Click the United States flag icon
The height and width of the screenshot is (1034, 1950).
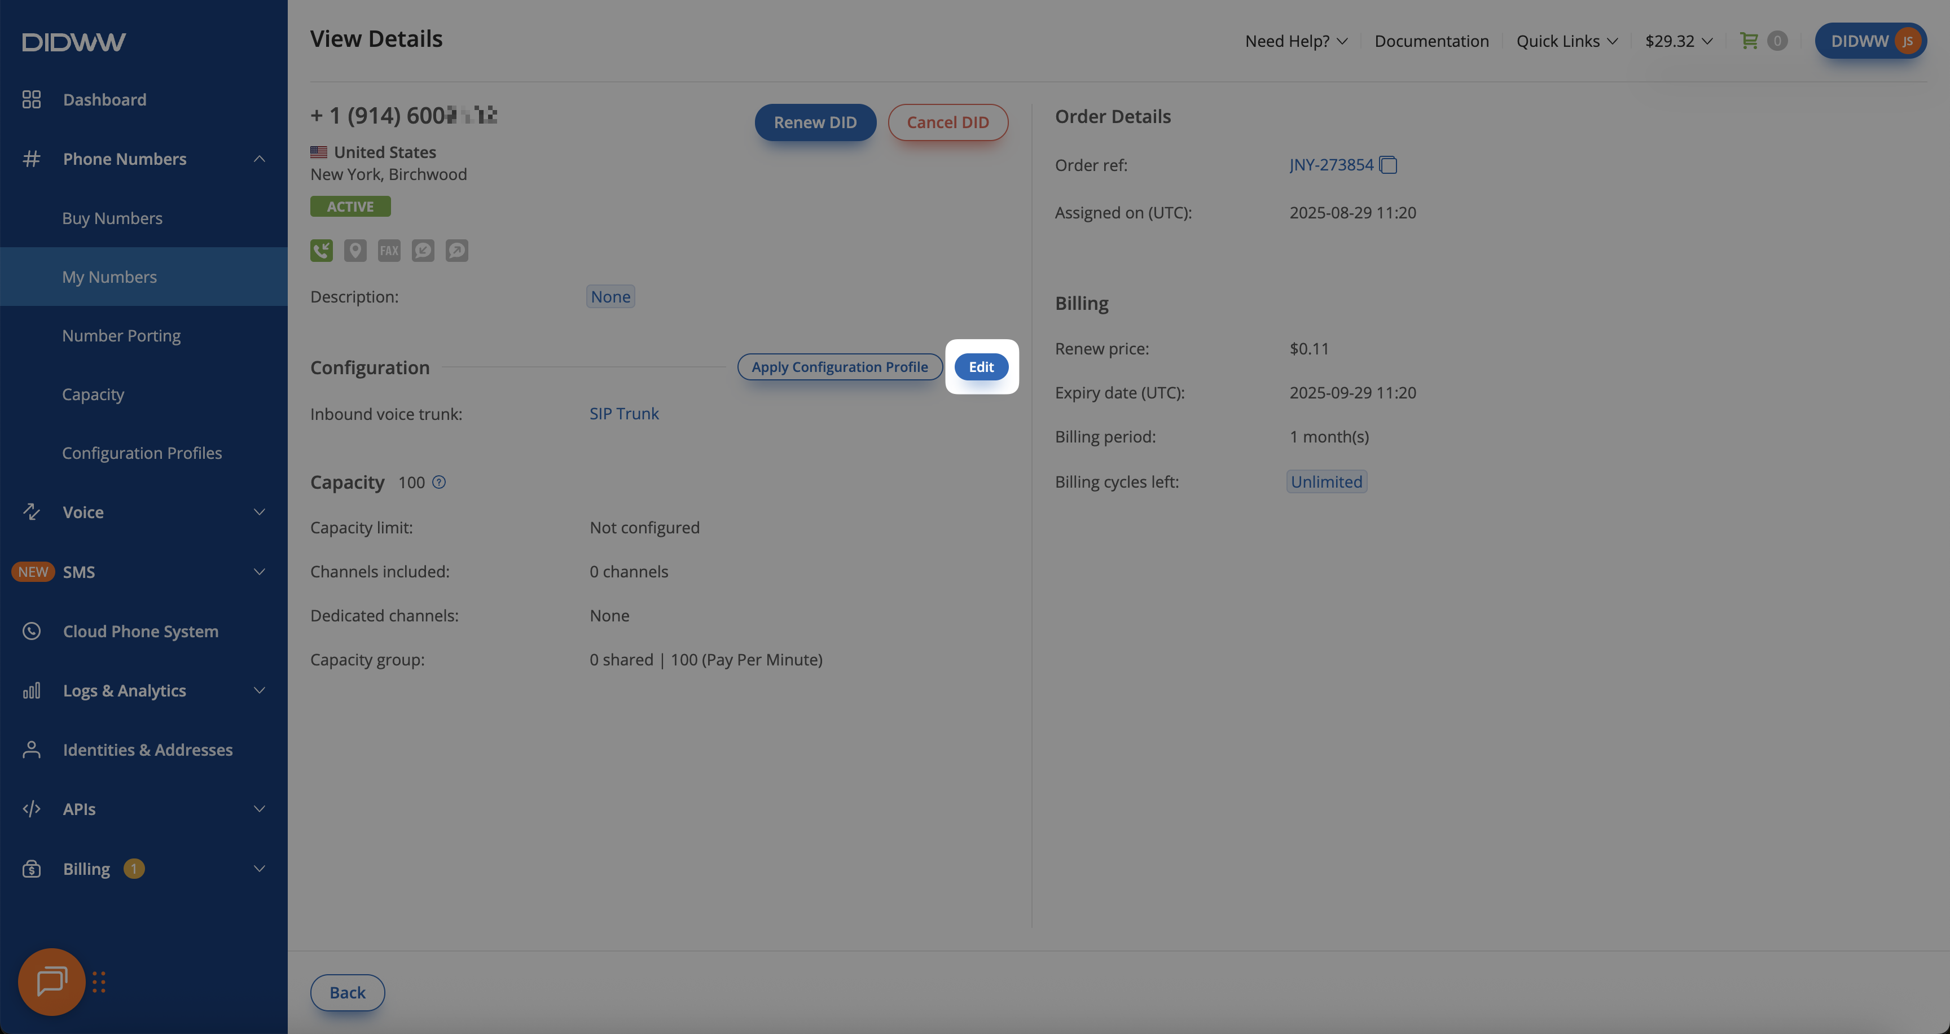pyautogui.click(x=319, y=152)
